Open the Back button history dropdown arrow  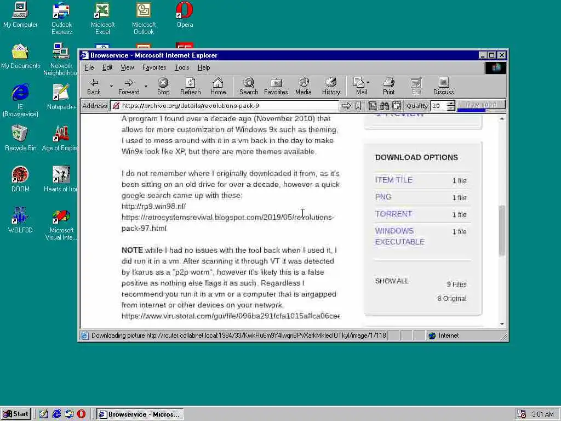pyautogui.click(x=111, y=86)
